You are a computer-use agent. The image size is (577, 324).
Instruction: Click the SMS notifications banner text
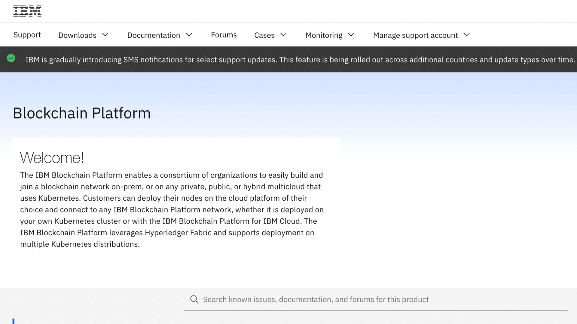click(300, 60)
